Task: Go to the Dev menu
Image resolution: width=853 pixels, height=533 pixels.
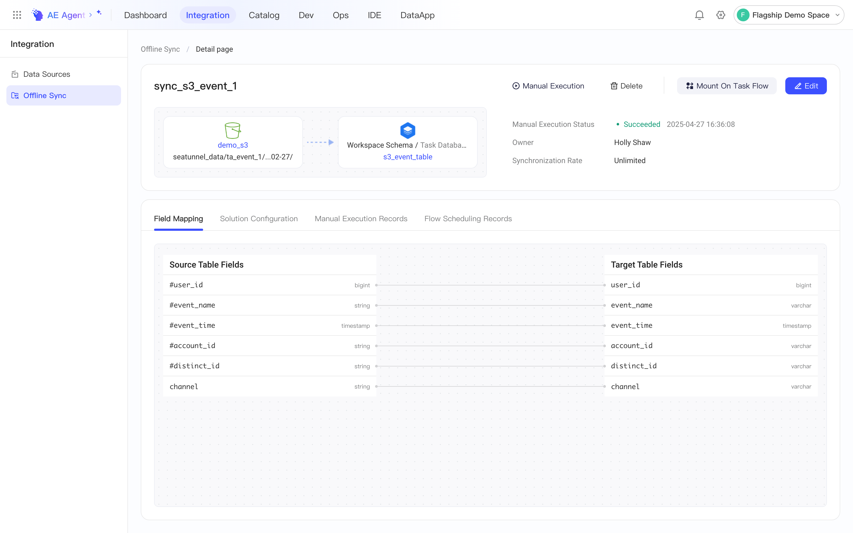Action: [x=306, y=15]
